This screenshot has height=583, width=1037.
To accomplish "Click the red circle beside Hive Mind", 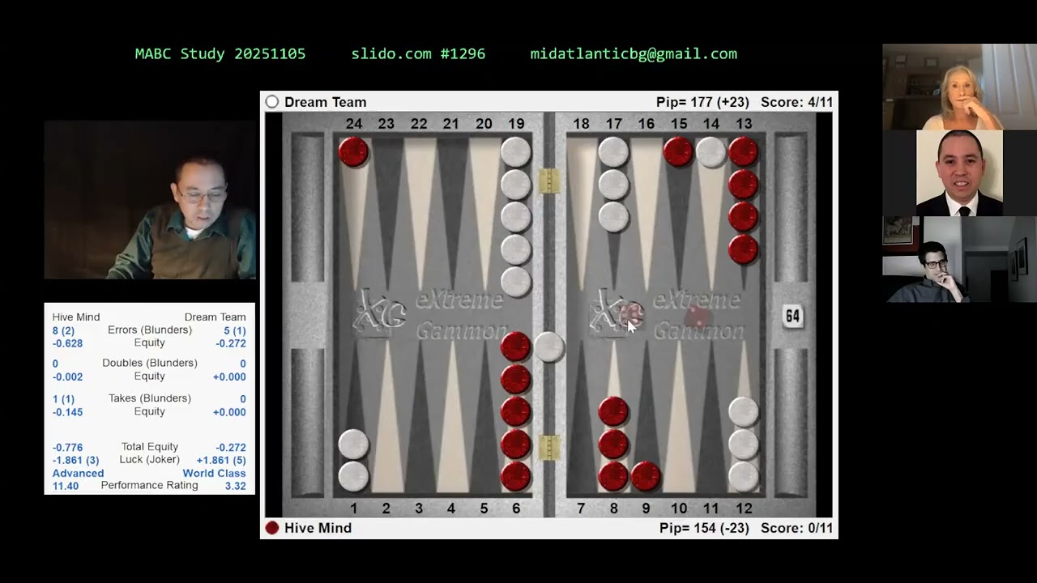I will point(272,528).
